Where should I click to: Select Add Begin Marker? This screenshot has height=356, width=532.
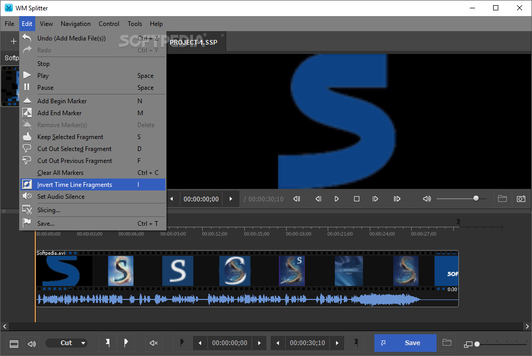tap(93, 101)
